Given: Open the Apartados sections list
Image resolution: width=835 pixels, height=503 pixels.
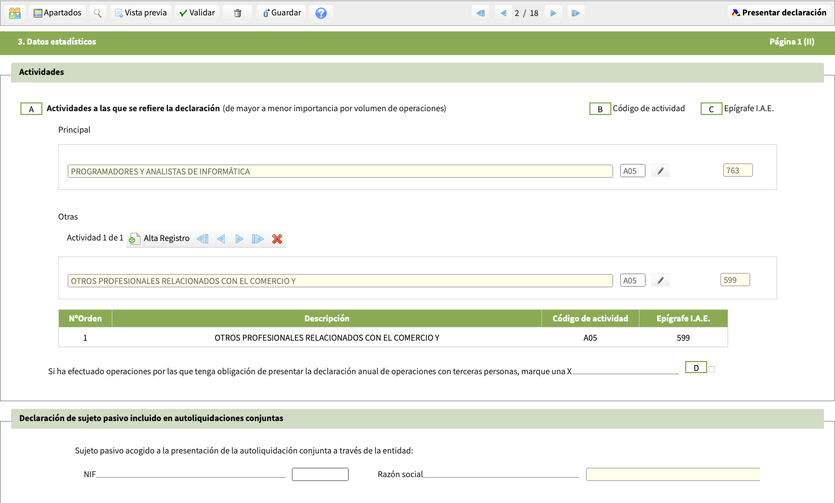Looking at the screenshot, I should pos(57,13).
